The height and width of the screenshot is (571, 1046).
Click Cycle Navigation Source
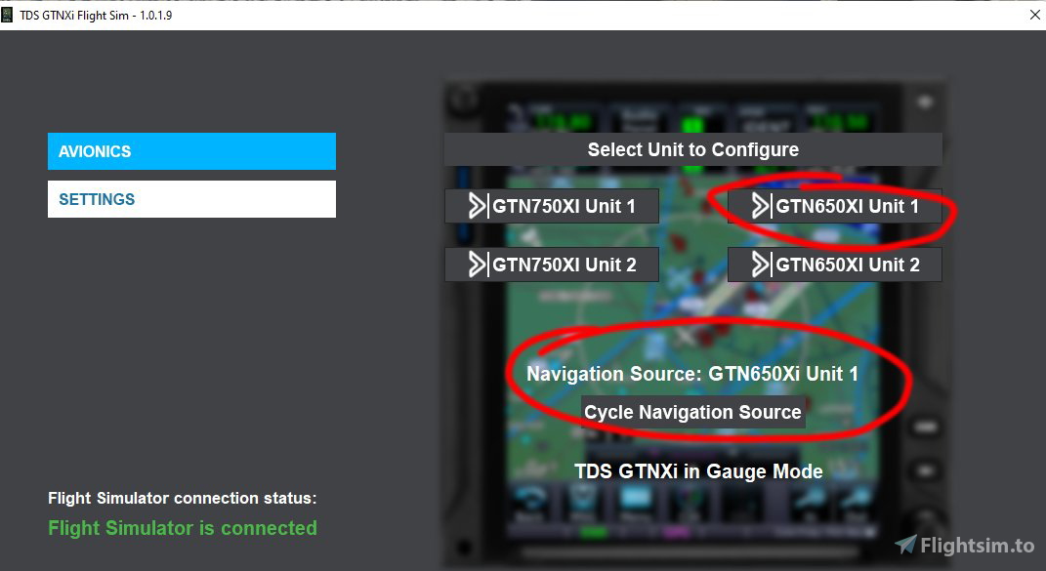tap(692, 412)
